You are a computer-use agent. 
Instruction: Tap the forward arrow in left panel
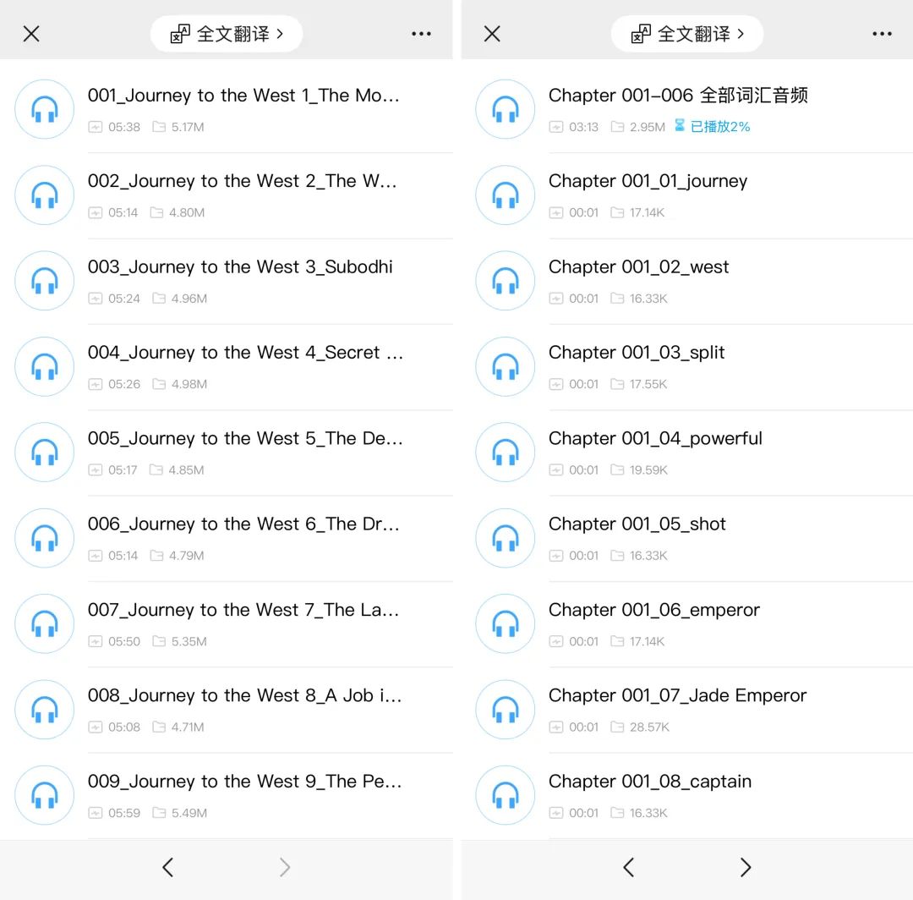tap(285, 867)
